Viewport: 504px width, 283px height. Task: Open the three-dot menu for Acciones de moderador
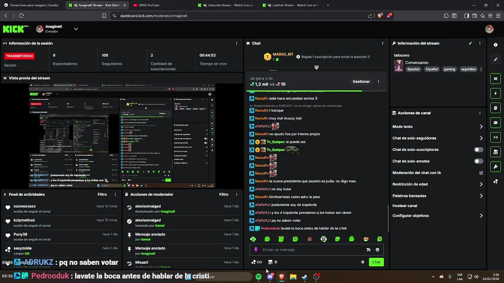point(237,195)
